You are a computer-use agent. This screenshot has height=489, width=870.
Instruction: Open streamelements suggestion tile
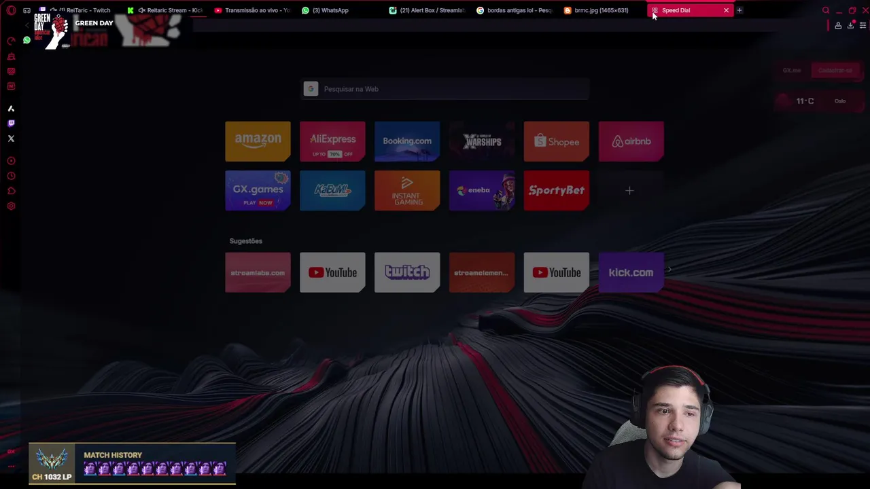coord(482,272)
